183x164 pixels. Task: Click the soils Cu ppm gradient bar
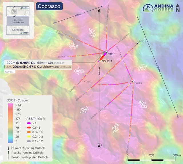coord(10,123)
